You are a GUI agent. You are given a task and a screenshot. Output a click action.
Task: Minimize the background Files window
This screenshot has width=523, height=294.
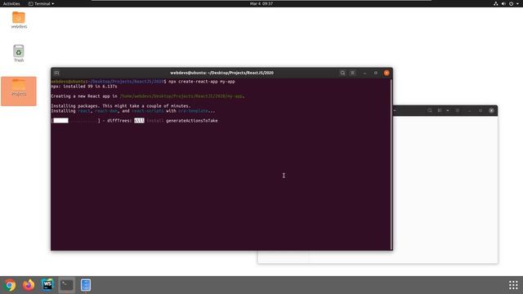tap(469, 110)
